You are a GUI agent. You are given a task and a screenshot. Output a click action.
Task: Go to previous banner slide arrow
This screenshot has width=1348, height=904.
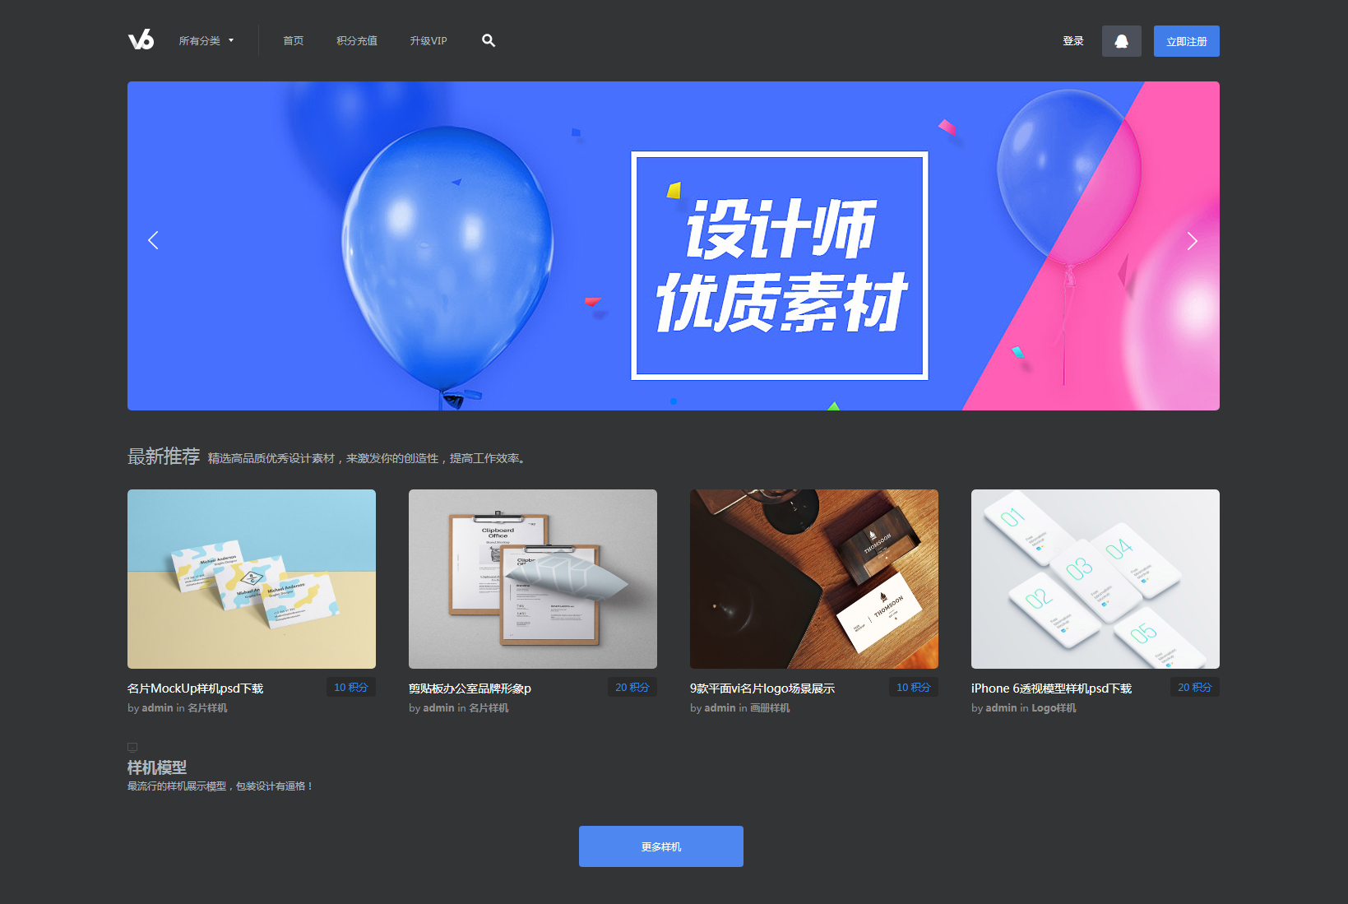153,240
